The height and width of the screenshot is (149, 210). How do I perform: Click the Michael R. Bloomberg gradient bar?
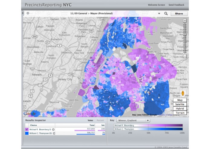[x=148, y=125]
